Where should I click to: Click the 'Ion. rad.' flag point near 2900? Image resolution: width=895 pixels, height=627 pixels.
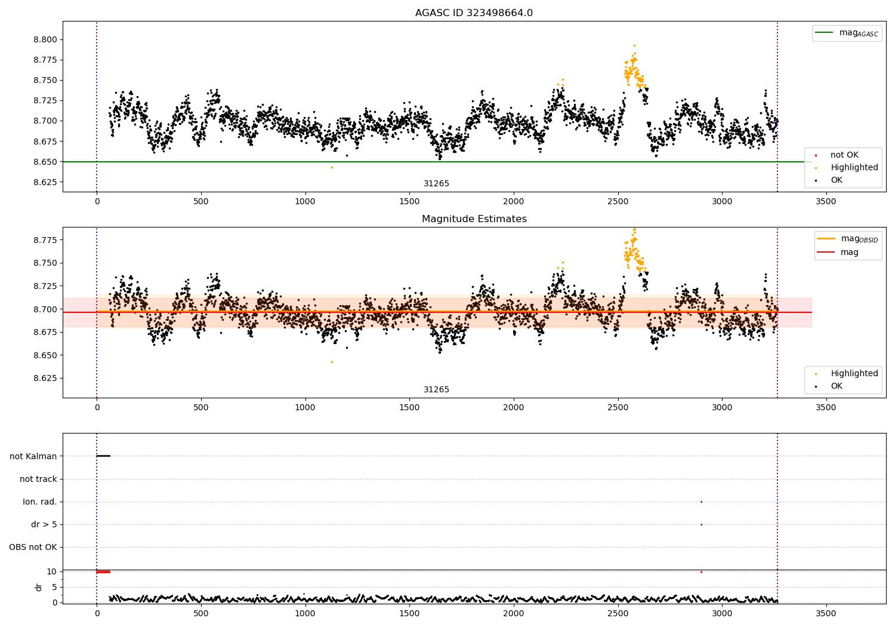tap(701, 502)
